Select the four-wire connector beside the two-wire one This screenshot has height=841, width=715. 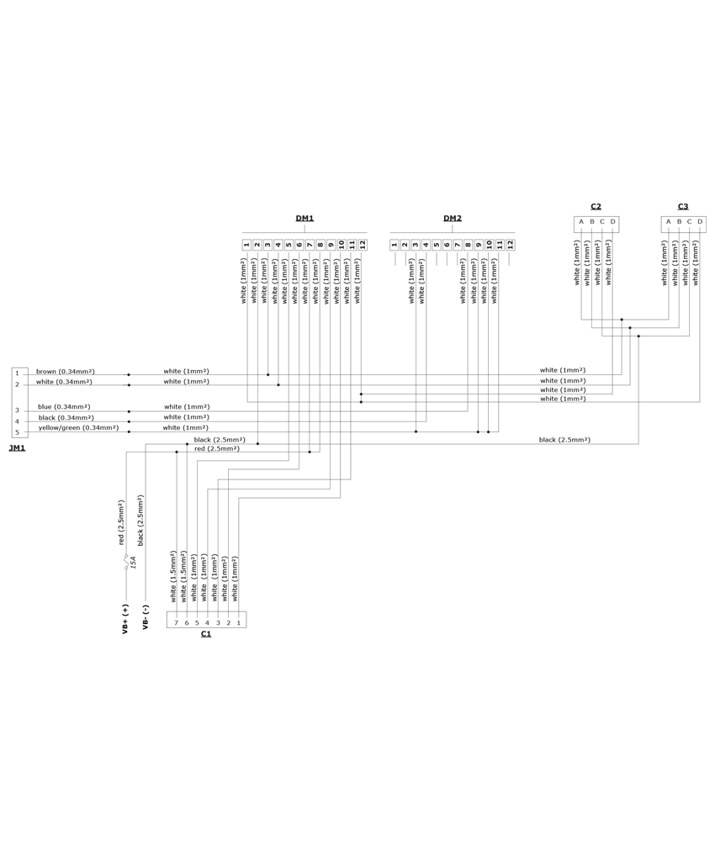coord(471,281)
